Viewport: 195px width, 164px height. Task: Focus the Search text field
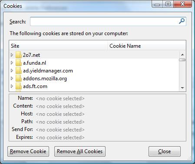click(x=108, y=22)
